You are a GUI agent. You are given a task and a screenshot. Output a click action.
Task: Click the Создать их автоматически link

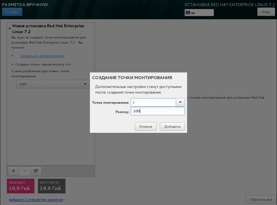(x=42, y=56)
